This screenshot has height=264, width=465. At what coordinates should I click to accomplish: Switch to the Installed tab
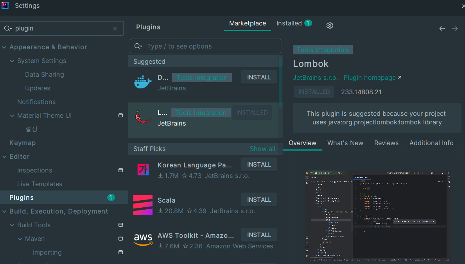(294, 23)
